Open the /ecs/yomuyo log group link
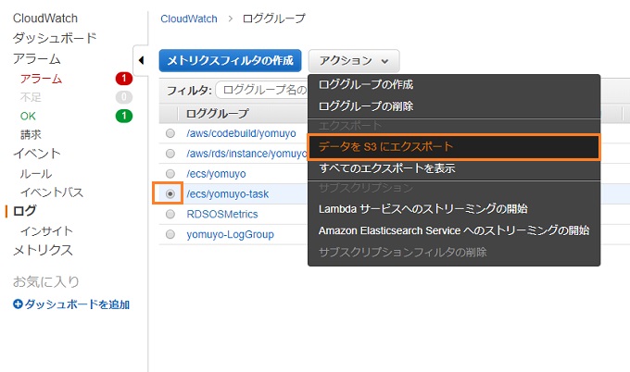The width and height of the screenshot is (630, 372). [x=216, y=174]
